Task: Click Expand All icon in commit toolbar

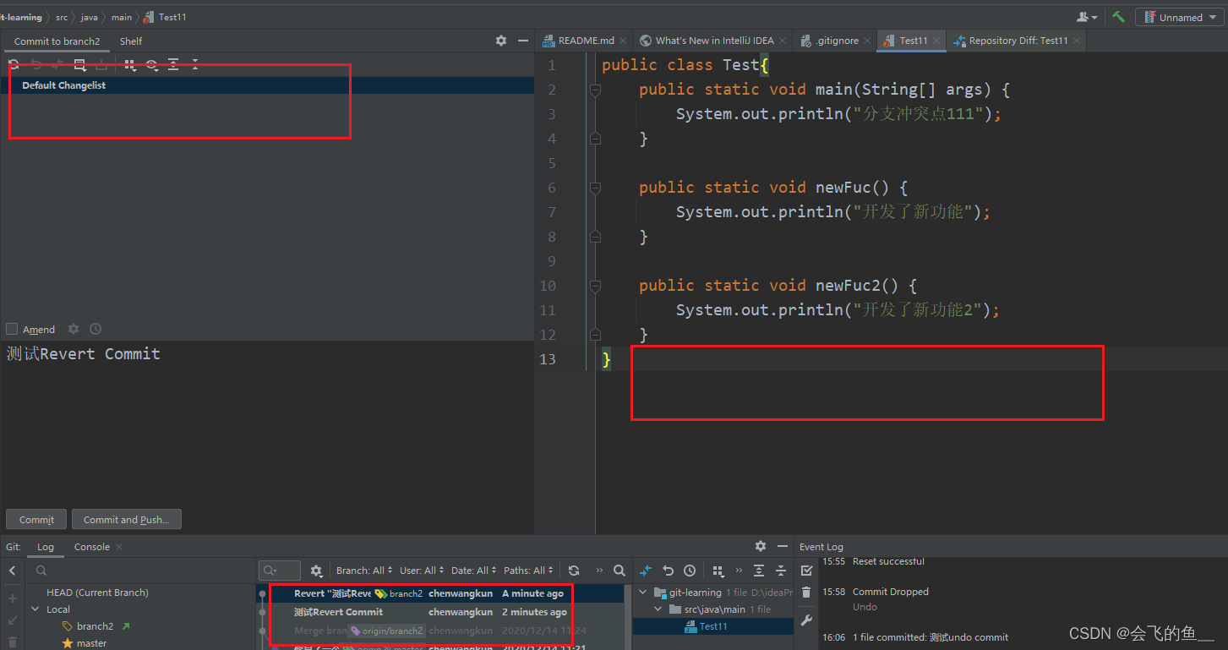Action: (x=173, y=64)
